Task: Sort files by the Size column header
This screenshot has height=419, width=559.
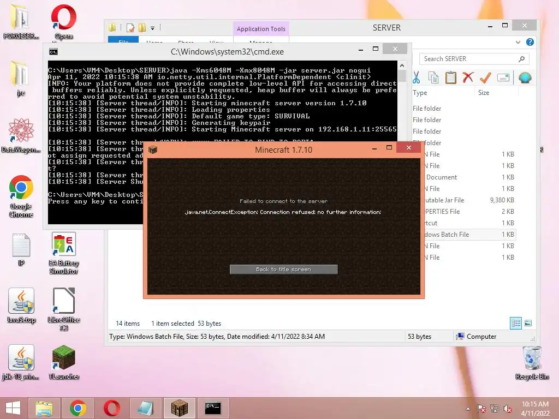Action: point(484,93)
